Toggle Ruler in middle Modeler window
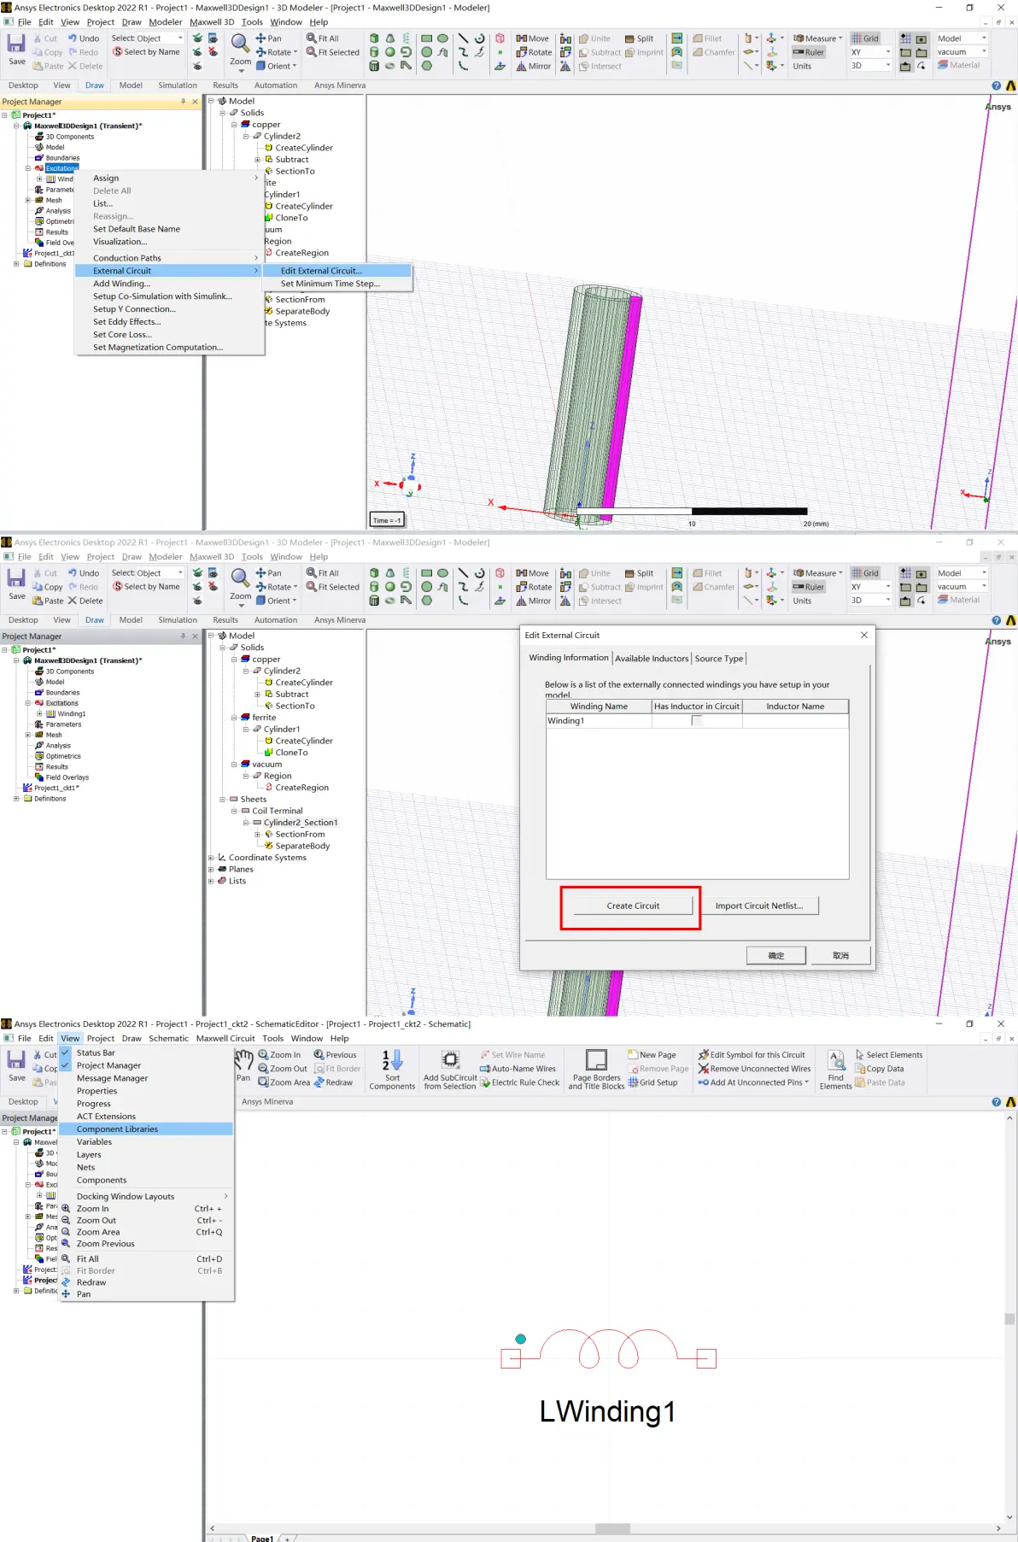The height and width of the screenshot is (1542, 1018). [x=808, y=587]
